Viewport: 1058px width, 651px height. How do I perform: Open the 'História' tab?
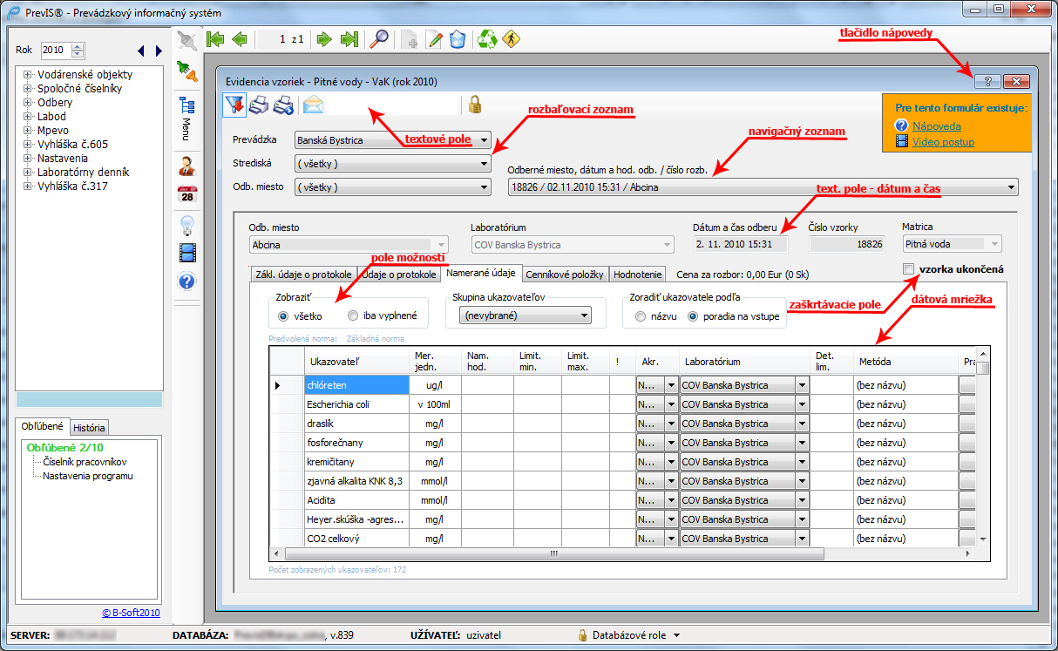point(89,428)
